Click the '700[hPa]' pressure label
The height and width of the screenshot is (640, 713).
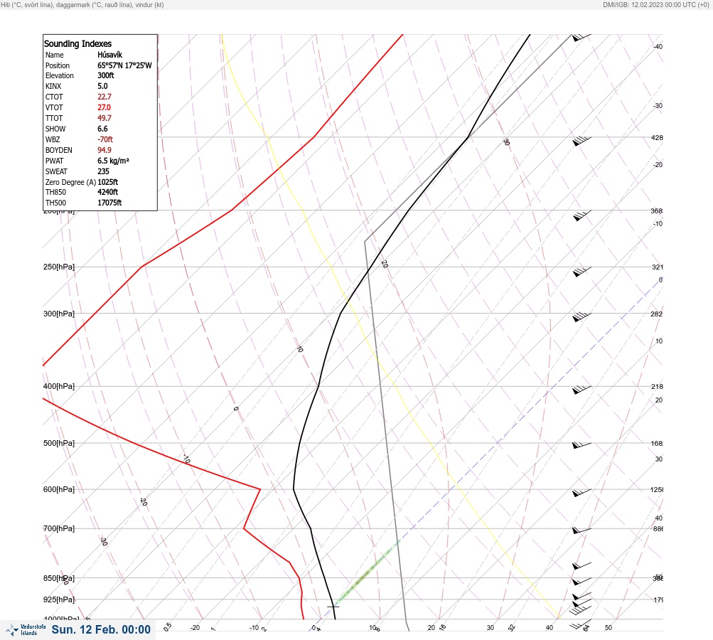click(59, 528)
